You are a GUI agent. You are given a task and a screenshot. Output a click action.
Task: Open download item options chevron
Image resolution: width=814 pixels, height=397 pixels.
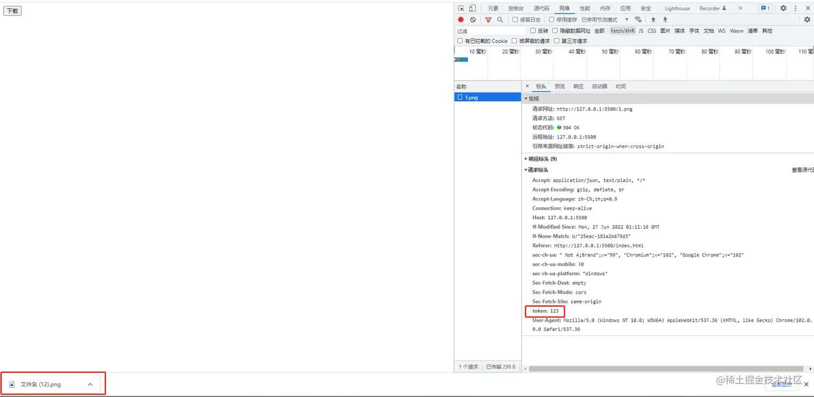[x=90, y=385]
